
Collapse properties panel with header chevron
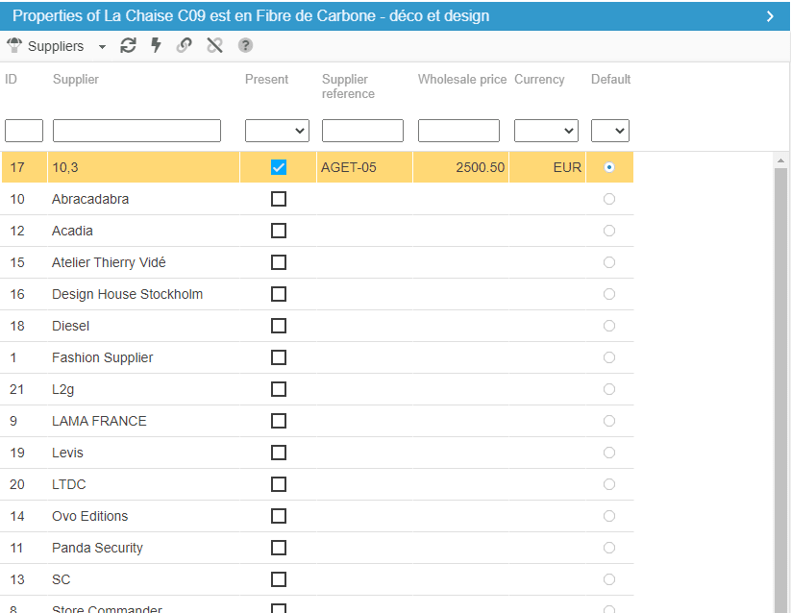770,16
